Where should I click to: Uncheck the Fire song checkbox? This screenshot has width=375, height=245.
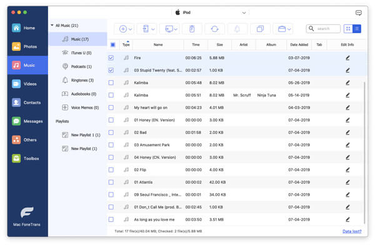[111, 58]
